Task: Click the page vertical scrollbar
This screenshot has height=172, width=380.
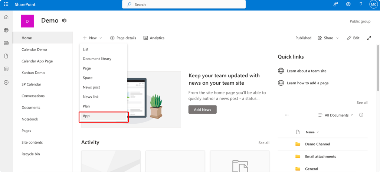Action: point(378,68)
